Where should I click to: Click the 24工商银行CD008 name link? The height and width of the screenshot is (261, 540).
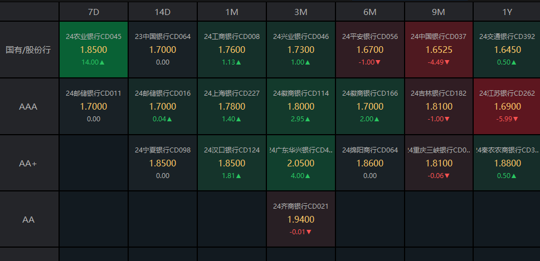pyautogui.click(x=232, y=37)
